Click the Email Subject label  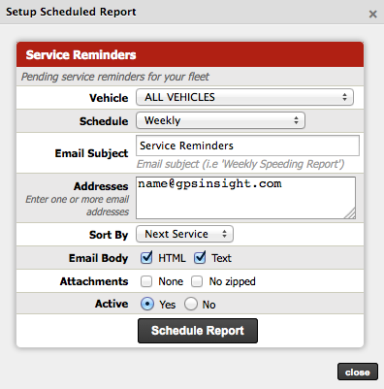coord(92,153)
